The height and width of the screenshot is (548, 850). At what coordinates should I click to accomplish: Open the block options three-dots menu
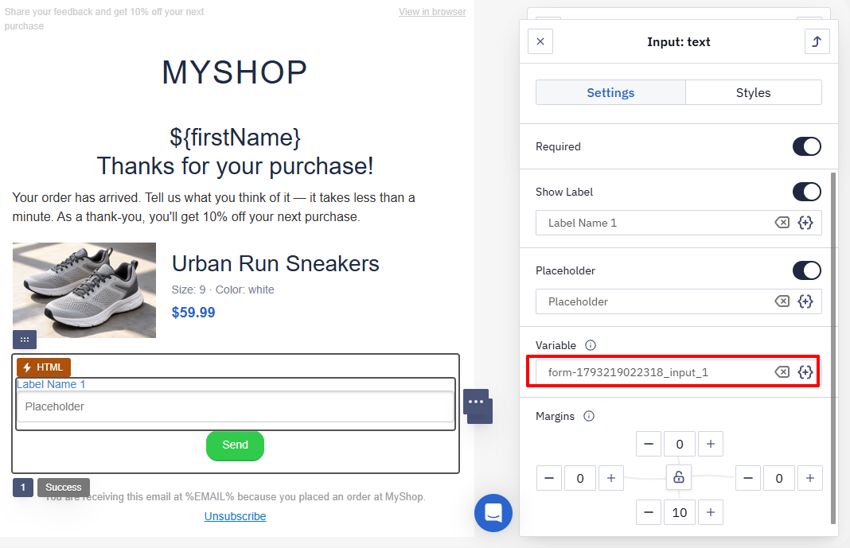pyautogui.click(x=476, y=402)
